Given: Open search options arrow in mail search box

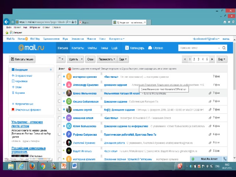Looking at the screenshot, I should (219, 48).
